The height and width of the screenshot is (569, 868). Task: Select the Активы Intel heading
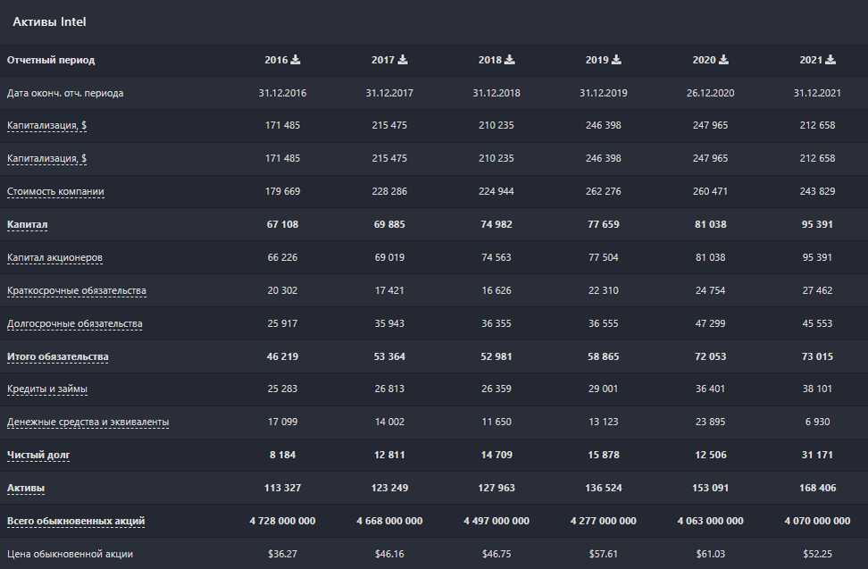49,21
